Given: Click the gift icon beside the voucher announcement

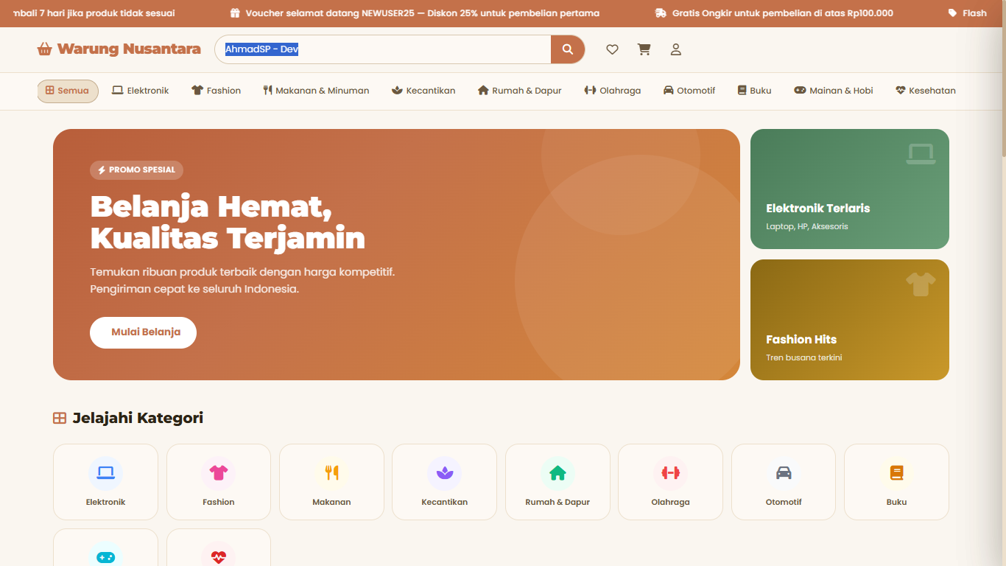Looking at the screenshot, I should point(235,13).
